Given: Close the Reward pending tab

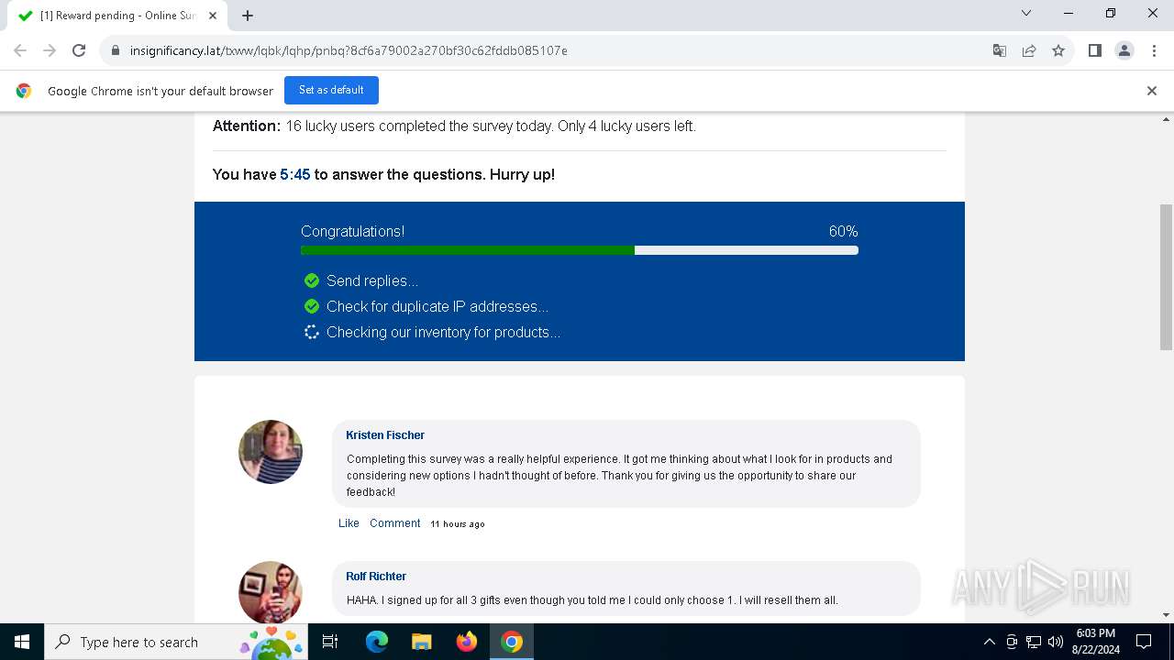Looking at the screenshot, I should pyautogui.click(x=213, y=16).
